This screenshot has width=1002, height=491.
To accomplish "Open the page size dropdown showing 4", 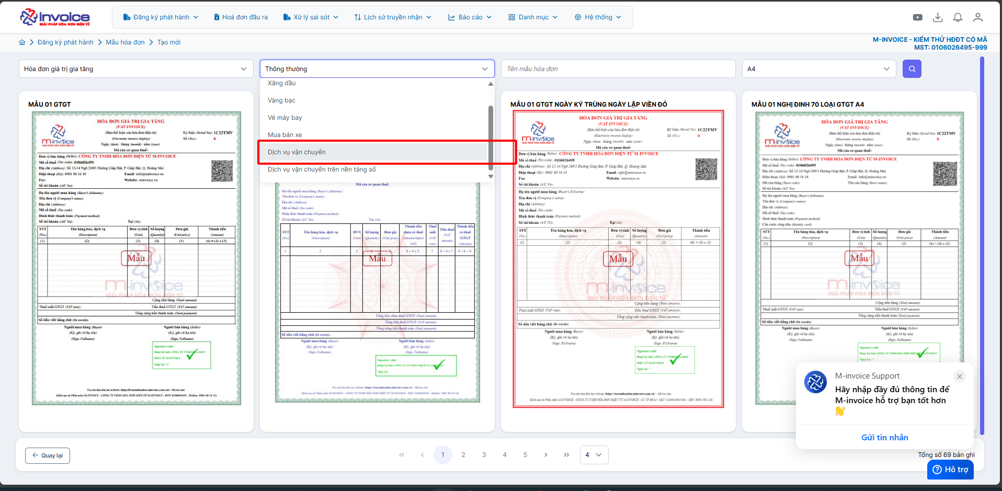I will pyautogui.click(x=594, y=455).
